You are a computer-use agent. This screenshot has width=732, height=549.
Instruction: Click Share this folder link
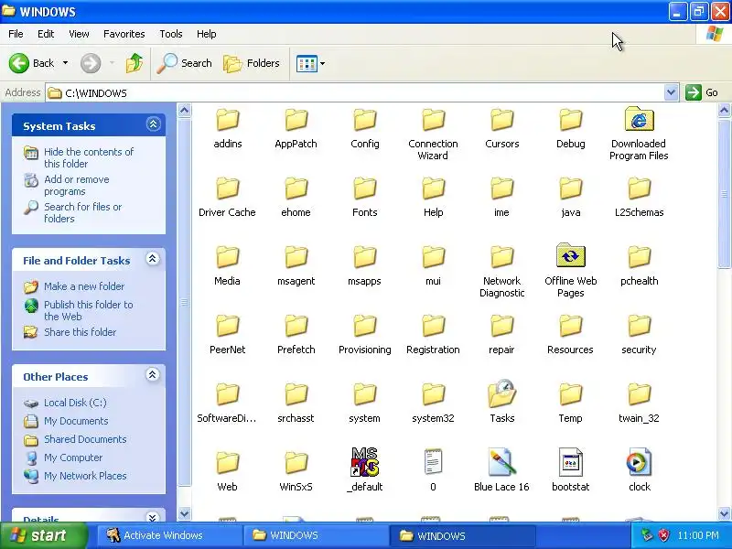pos(80,332)
